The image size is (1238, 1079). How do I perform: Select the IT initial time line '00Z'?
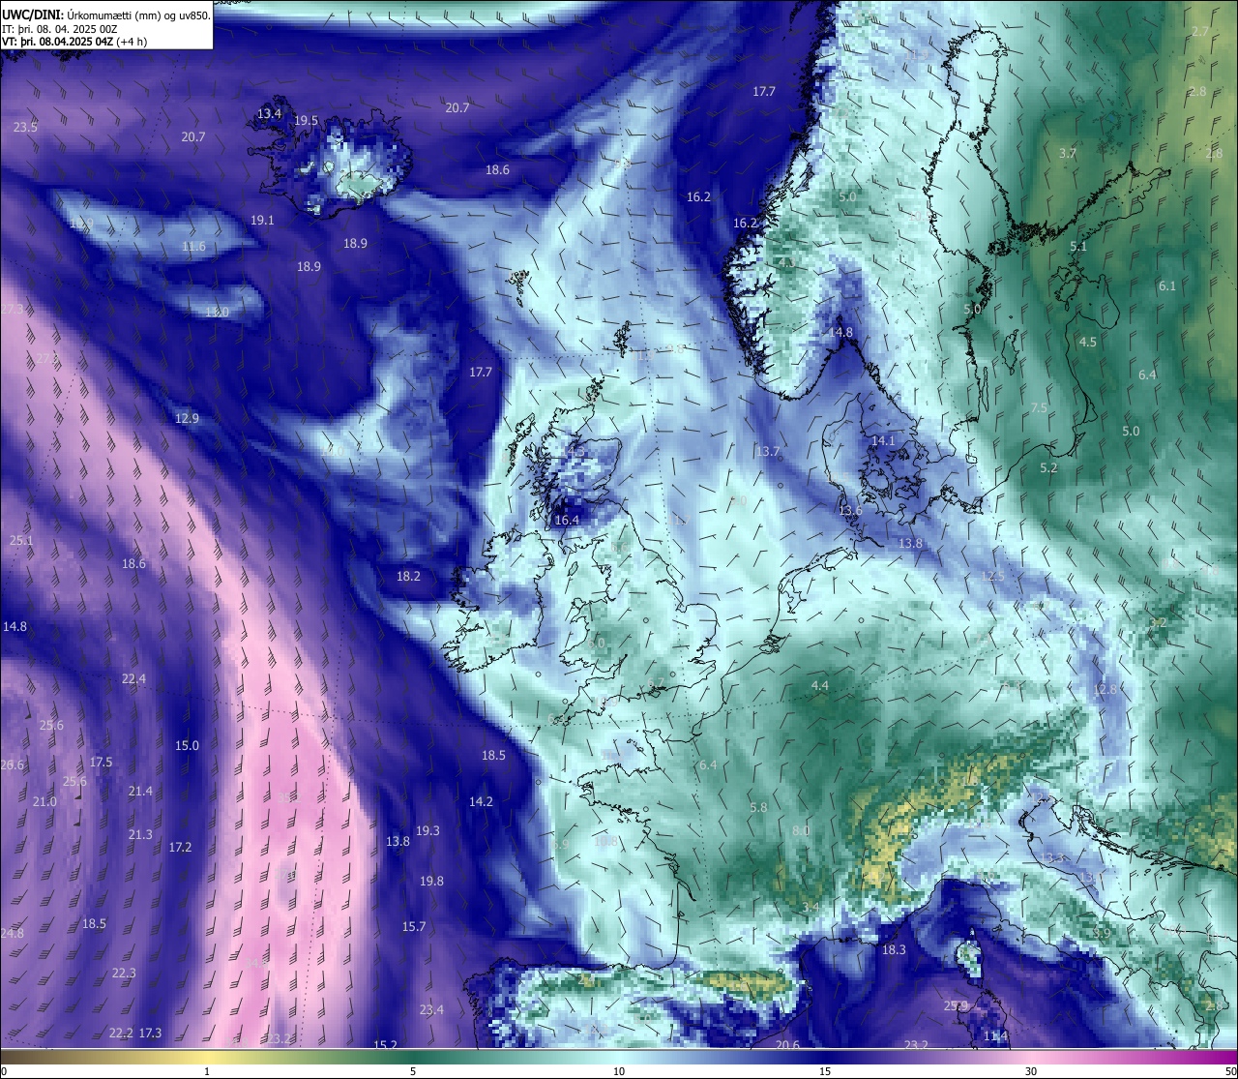(59, 28)
